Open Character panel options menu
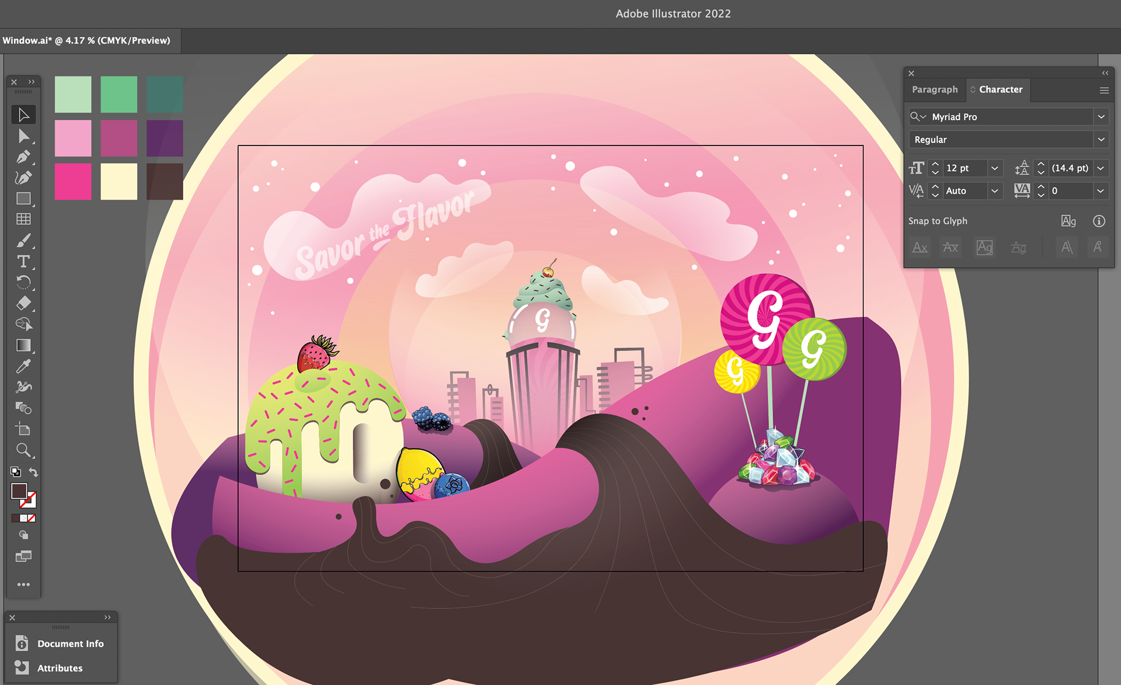Screen dimensions: 1121x685 [1103, 90]
